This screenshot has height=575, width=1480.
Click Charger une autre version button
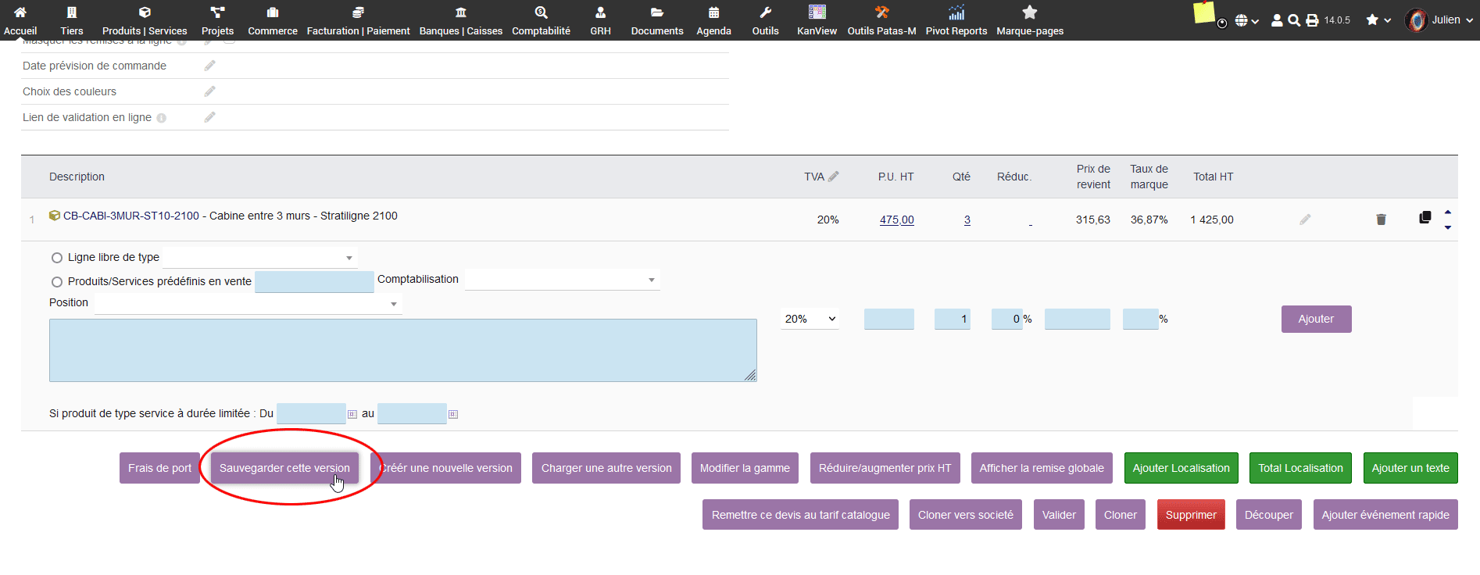pyautogui.click(x=606, y=468)
